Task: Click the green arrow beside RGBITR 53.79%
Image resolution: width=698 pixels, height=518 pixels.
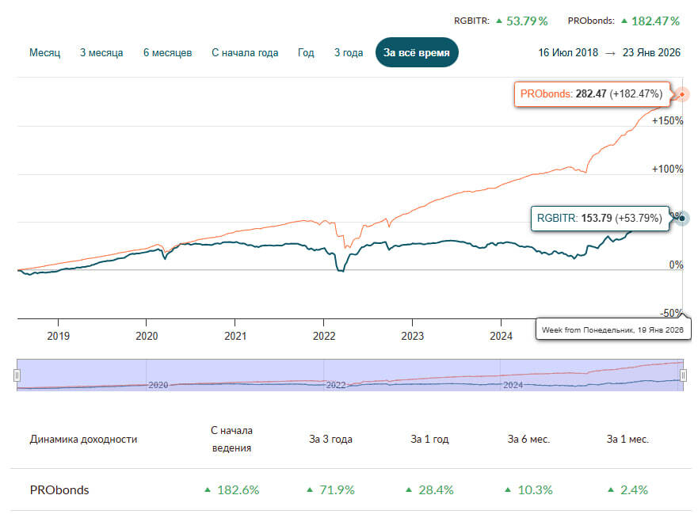Action: tap(499, 21)
